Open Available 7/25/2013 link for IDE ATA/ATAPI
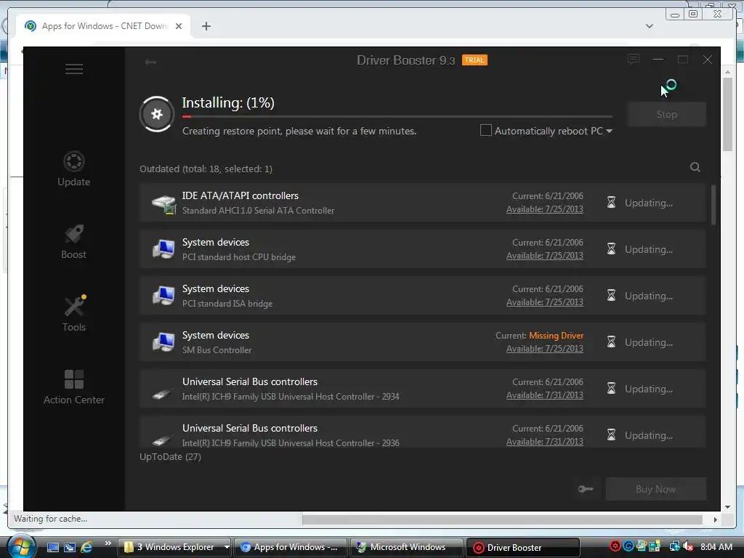 pyautogui.click(x=545, y=209)
